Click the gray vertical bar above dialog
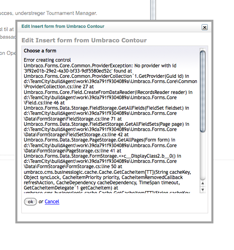The image size is (234, 250). coord(153,10)
